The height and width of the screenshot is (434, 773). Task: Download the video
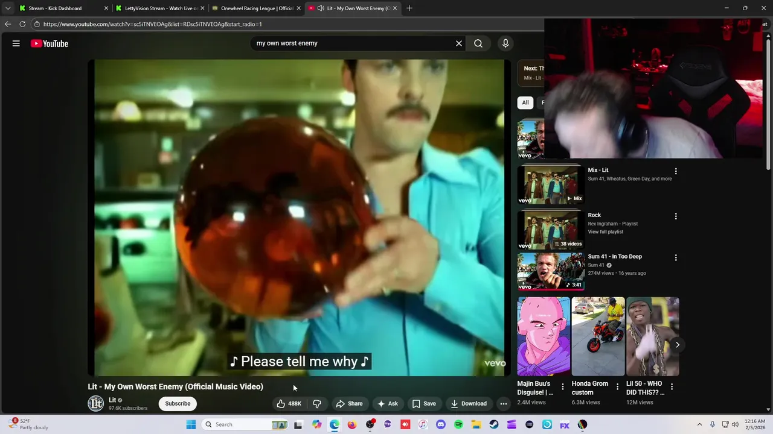(469, 404)
